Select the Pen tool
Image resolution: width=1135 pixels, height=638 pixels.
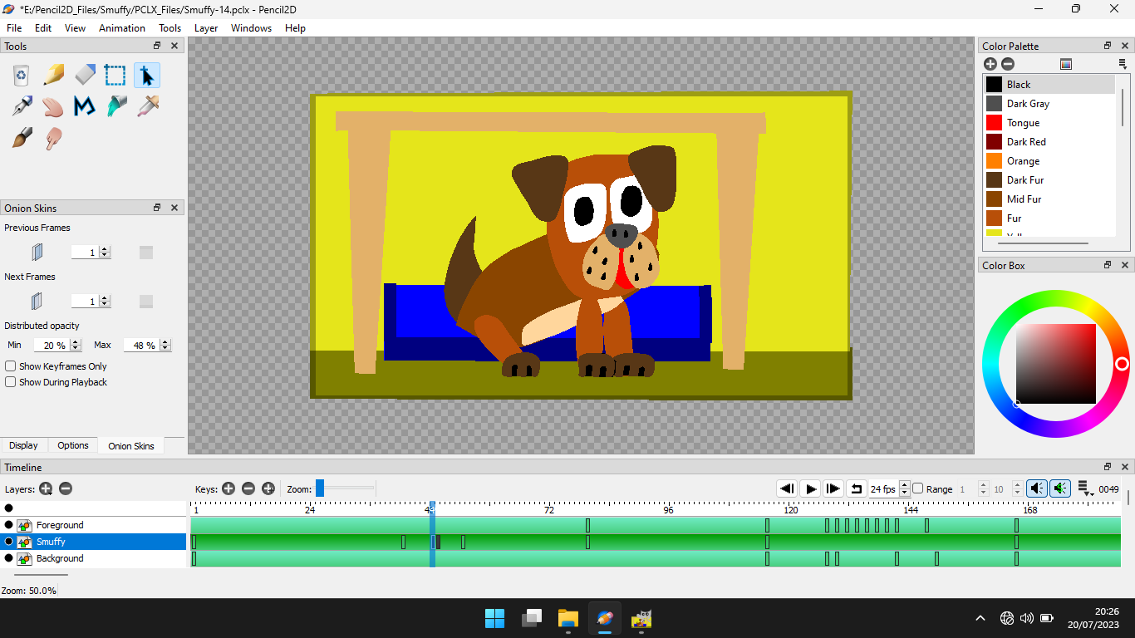pos(22,106)
